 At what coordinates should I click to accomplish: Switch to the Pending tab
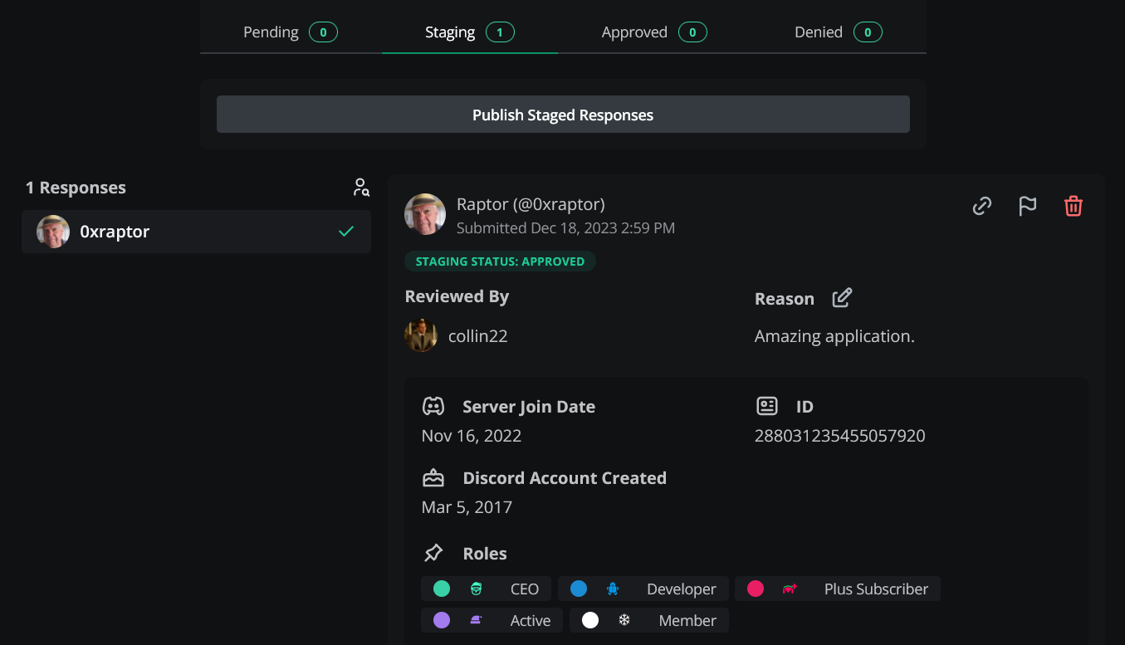(290, 32)
